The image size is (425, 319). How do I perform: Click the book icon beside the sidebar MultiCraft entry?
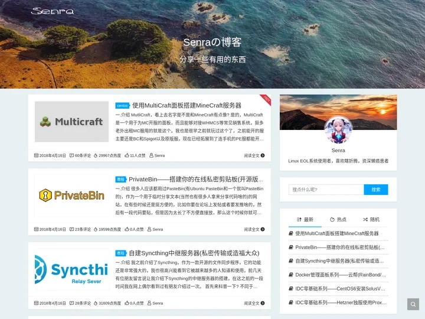coord(291,233)
